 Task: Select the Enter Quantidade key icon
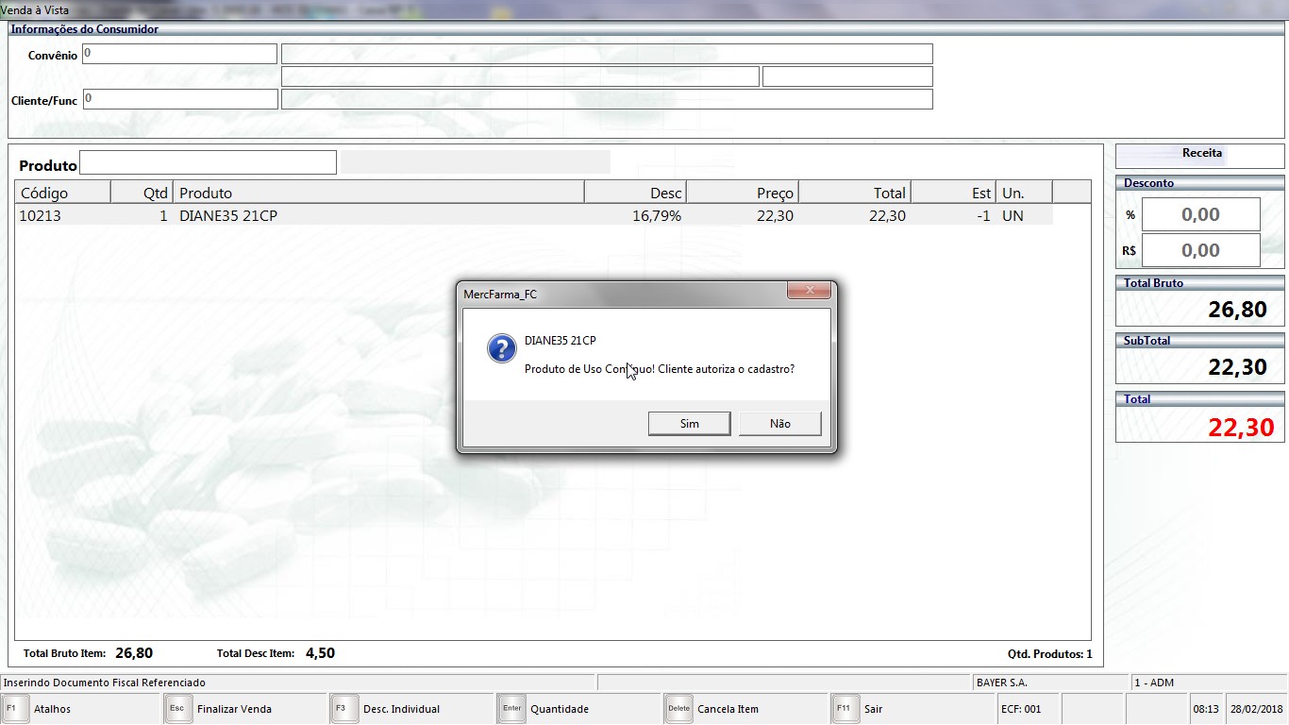[511, 709]
